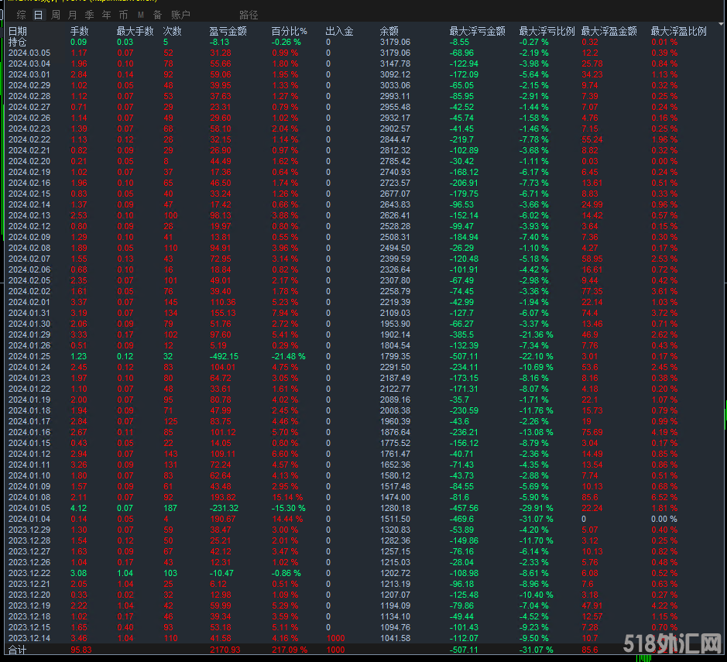Switch to the 综 summary tab

point(22,15)
